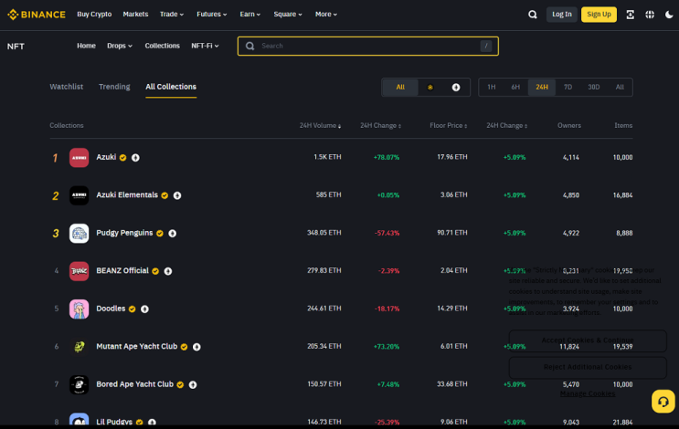The image size is (679, 429).
Task: Select the 7D time range
Action: click(568, 88)
